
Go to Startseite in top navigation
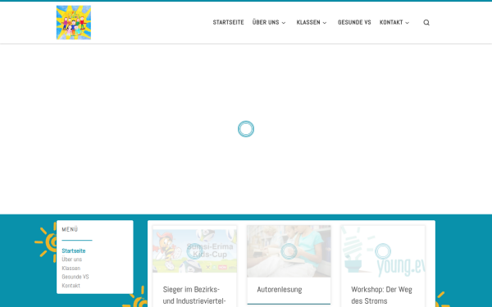point(228,23)
